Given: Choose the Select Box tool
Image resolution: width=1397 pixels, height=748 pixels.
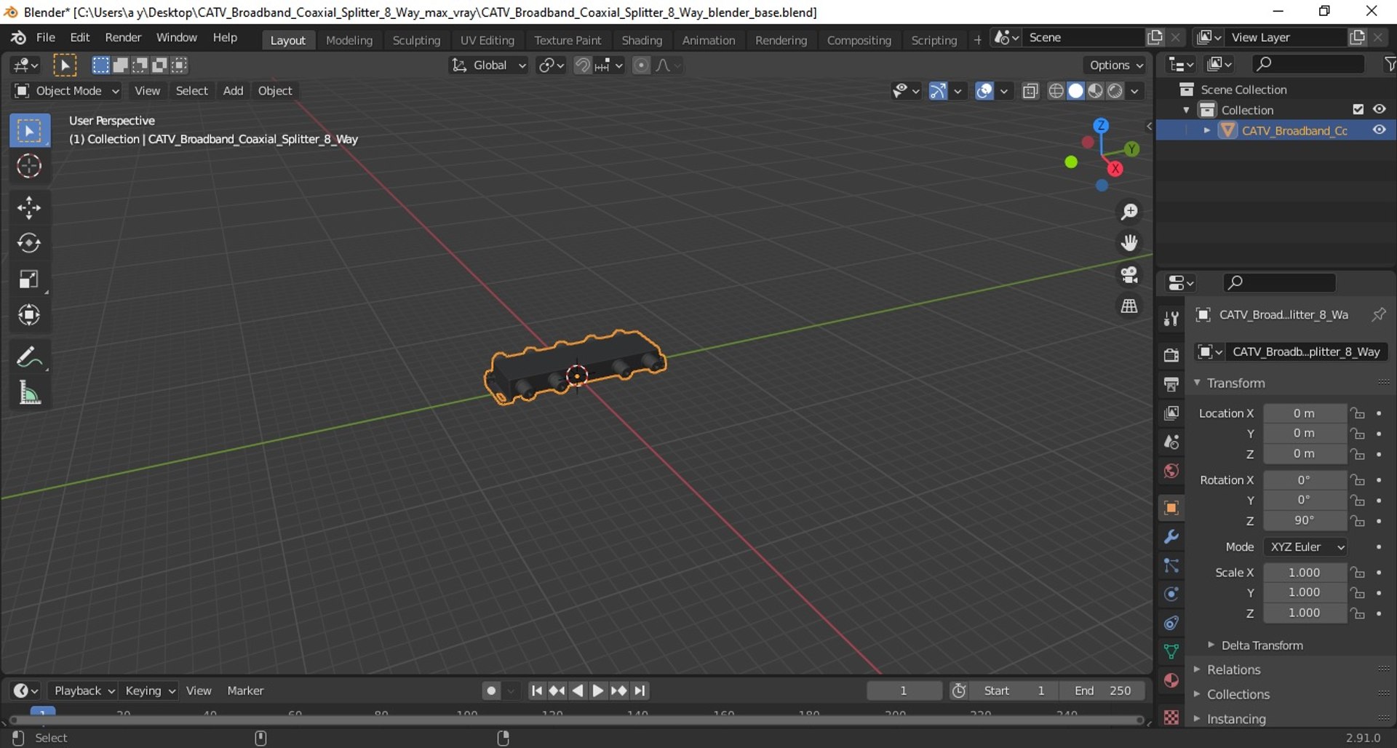Looking at the screenshot, I should click(29, 131).
